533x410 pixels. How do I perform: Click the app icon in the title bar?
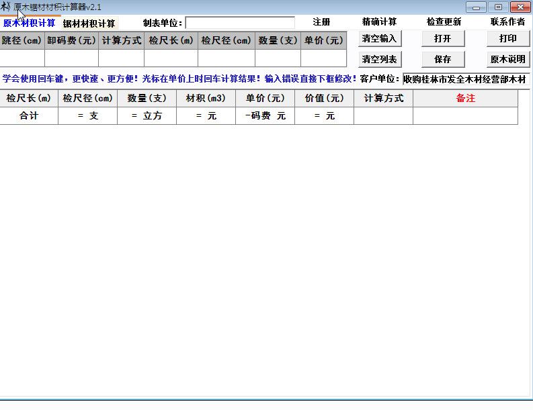coord(6,7)
